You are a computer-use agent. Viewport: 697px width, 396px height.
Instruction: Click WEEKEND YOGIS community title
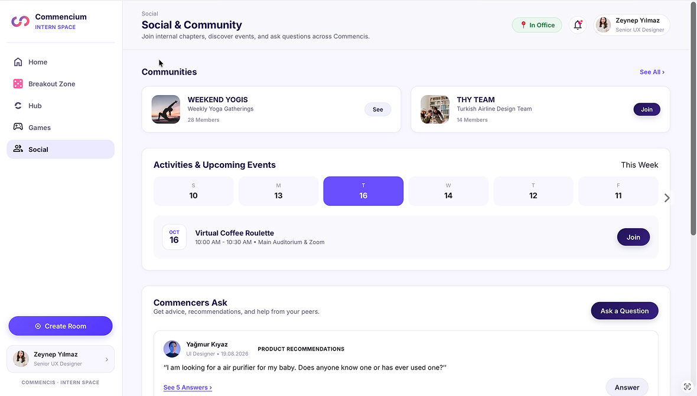click(217, 100)
